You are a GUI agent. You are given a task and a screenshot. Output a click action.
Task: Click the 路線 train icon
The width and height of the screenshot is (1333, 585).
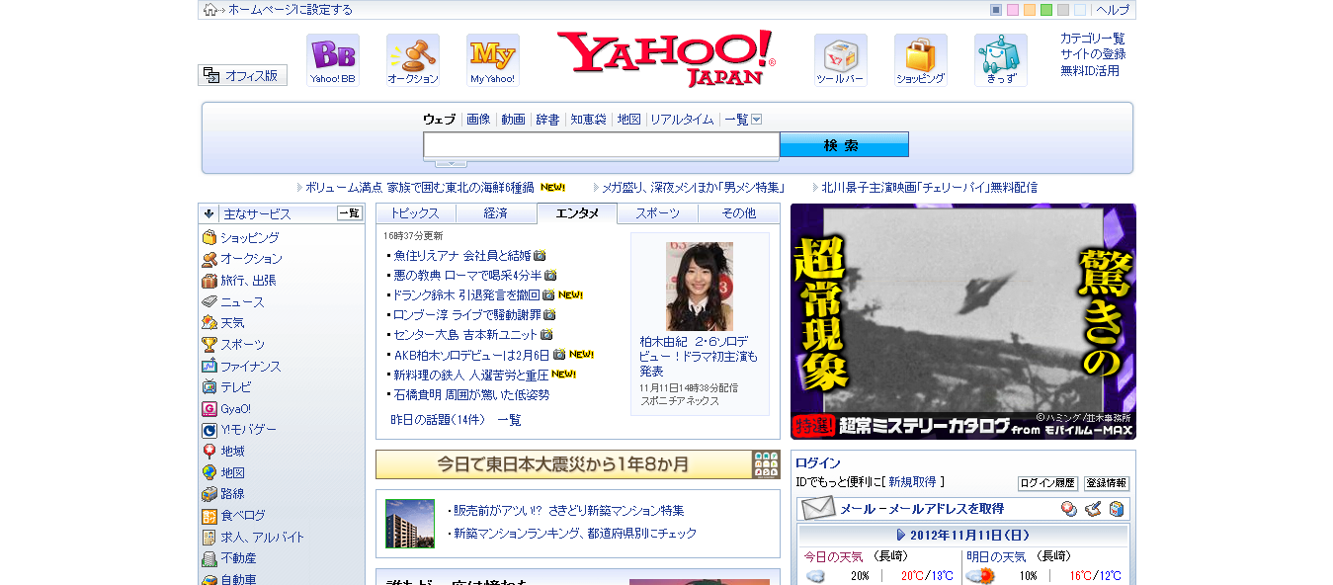[209, 494]
